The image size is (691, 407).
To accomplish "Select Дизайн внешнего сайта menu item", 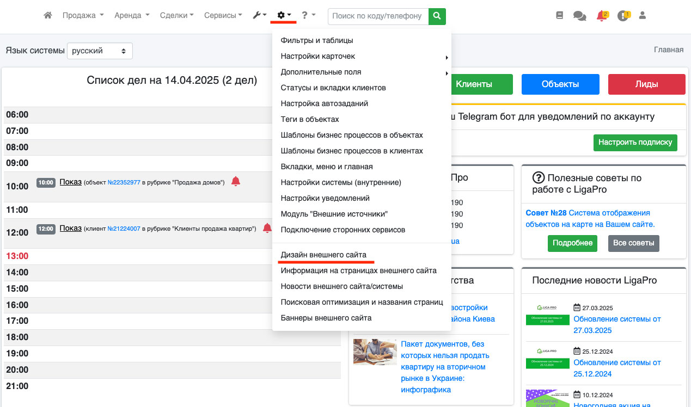I will 323,255.
